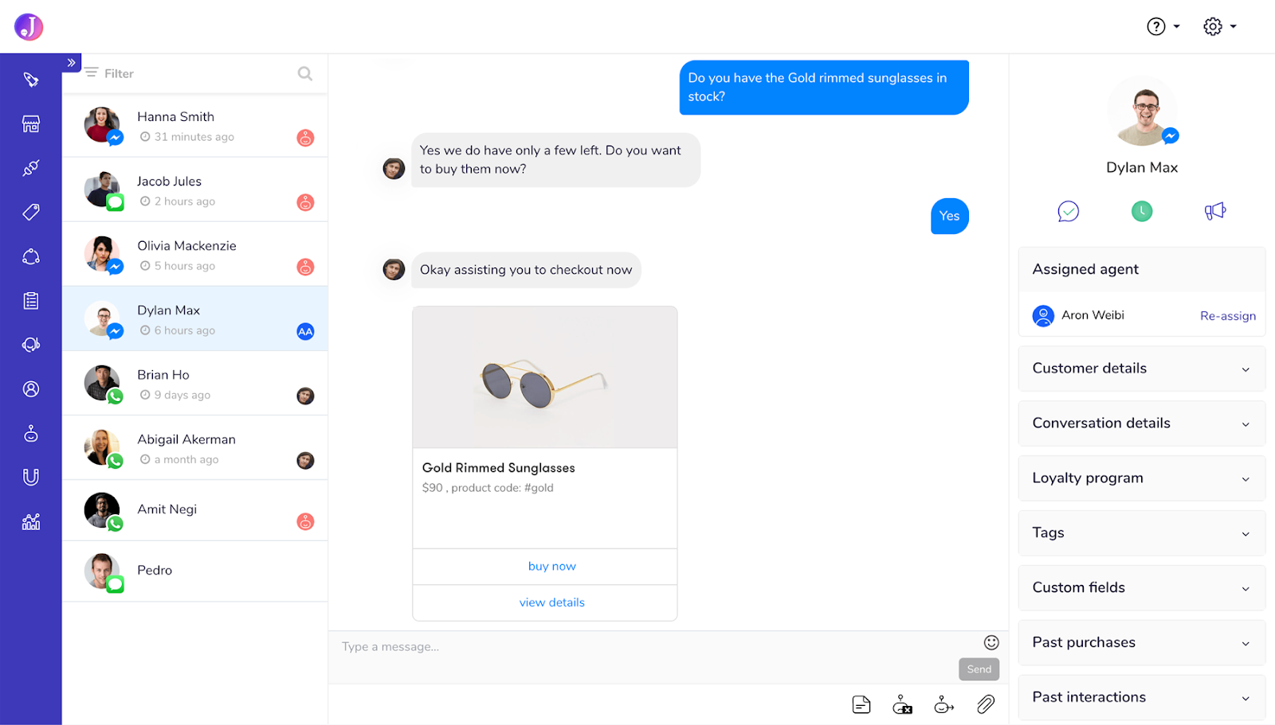The height and width of the screenshot is (725, 1275).
Task: Open the user profile circle icon in sidebar
Action: click(31, 389)
